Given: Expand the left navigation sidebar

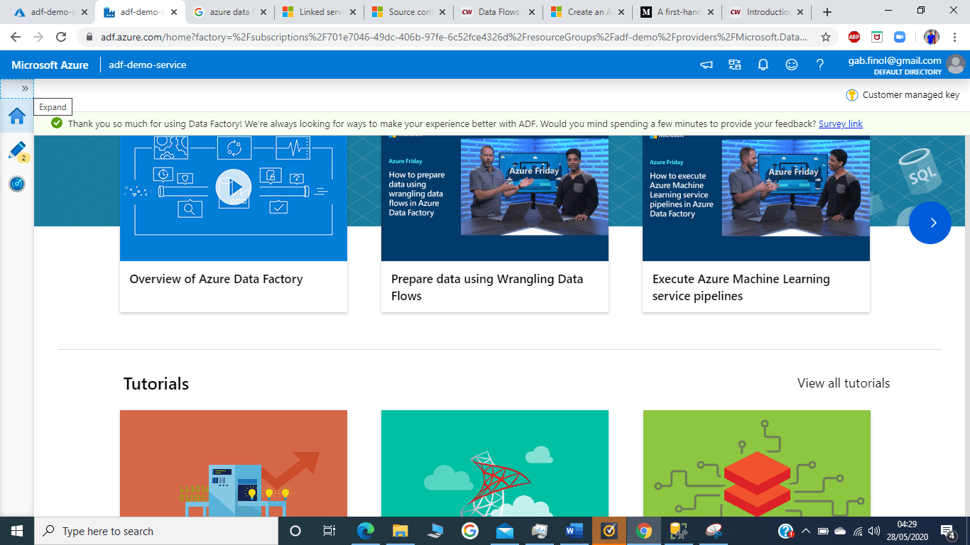Looking at the screenshot, I should [24, 88].
